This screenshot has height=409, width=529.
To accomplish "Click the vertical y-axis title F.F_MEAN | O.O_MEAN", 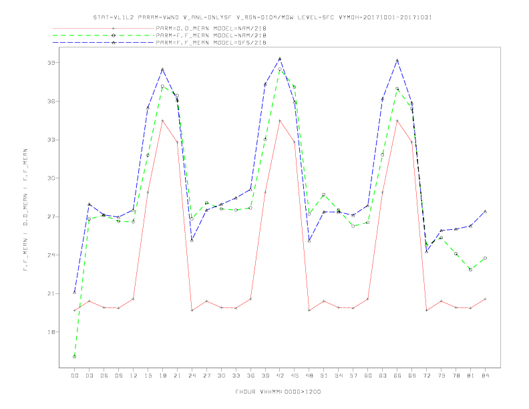I will (25, 210).
